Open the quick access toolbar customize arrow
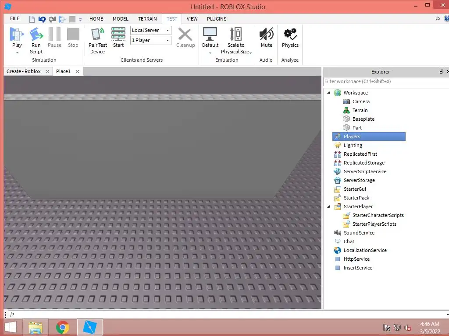The height and width of the screenshot is (336, 449). pos(81,20)
